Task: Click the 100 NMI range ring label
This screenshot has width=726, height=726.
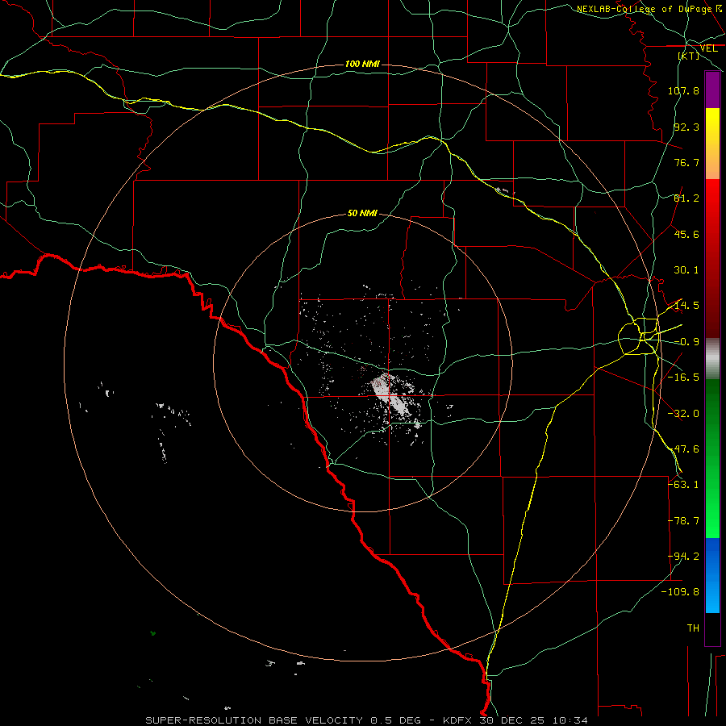Action: coord(362,64)
